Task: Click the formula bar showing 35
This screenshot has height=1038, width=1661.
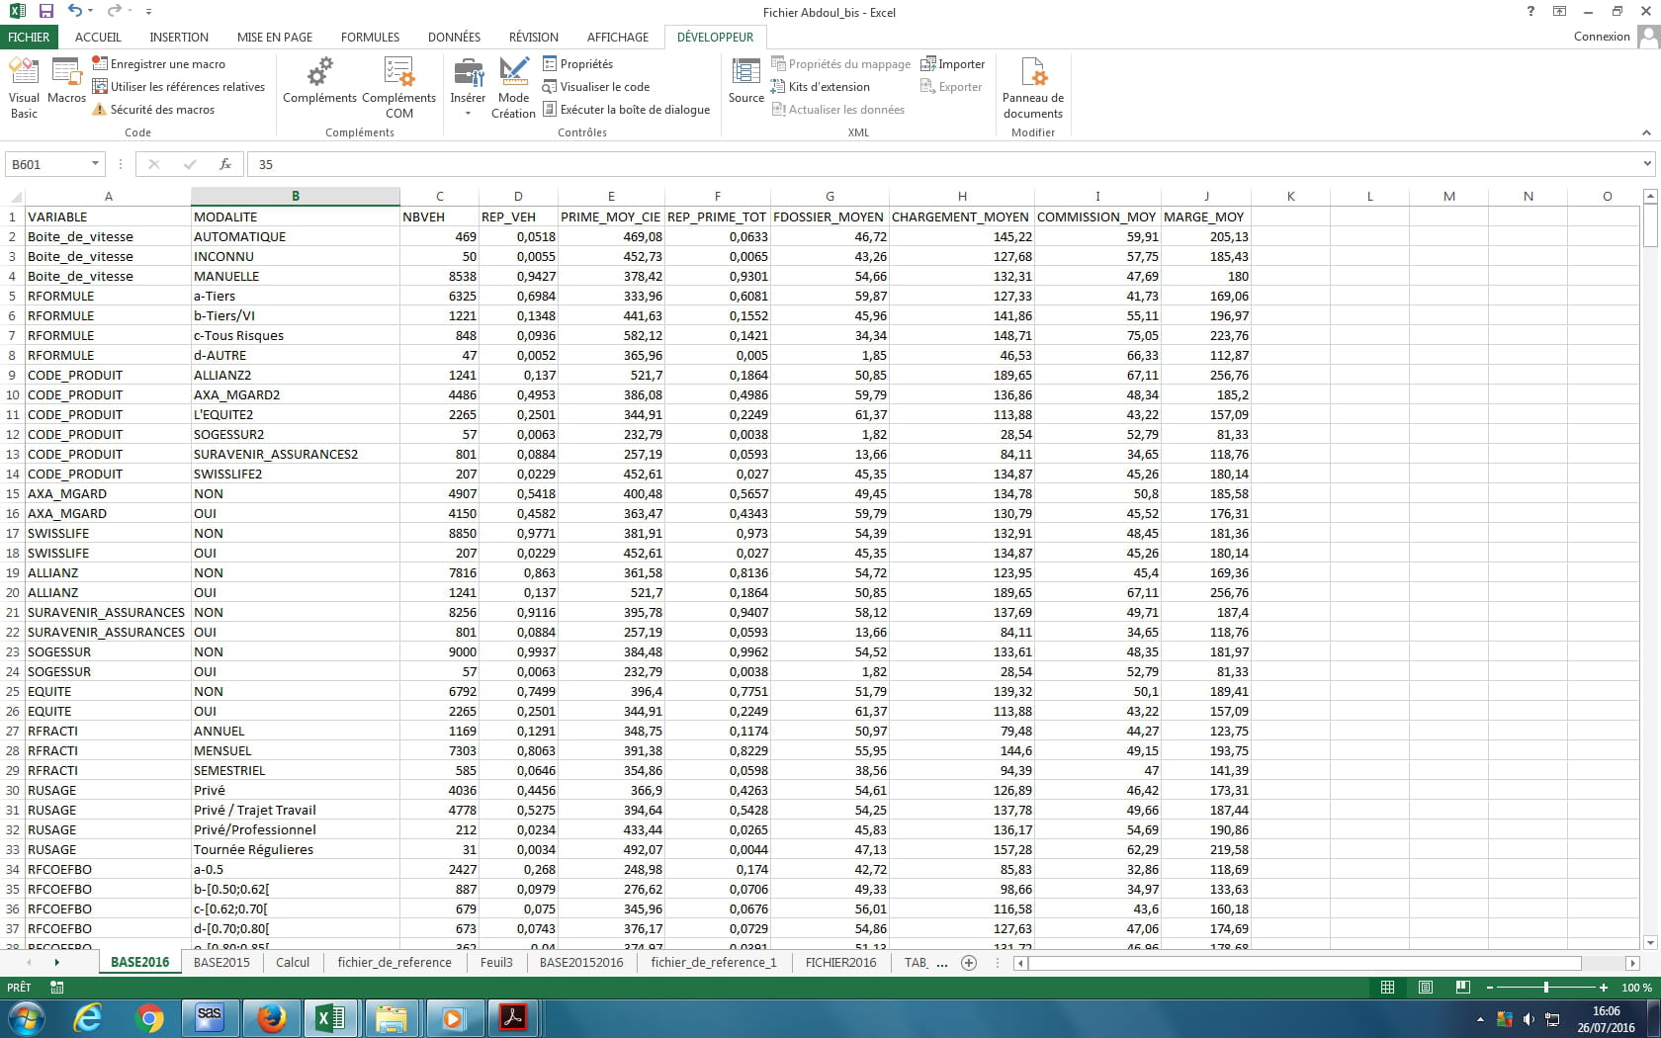Action: point(944,164)
